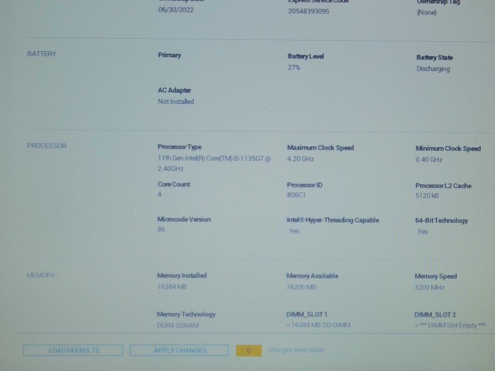Click the Memory Installed 16384 MB value
The height and width of the screenshot is (371, 495).
pyautogui.click(x=172, y=287)
